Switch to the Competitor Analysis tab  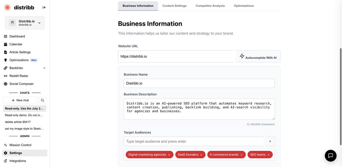click(x=210, y=6)
